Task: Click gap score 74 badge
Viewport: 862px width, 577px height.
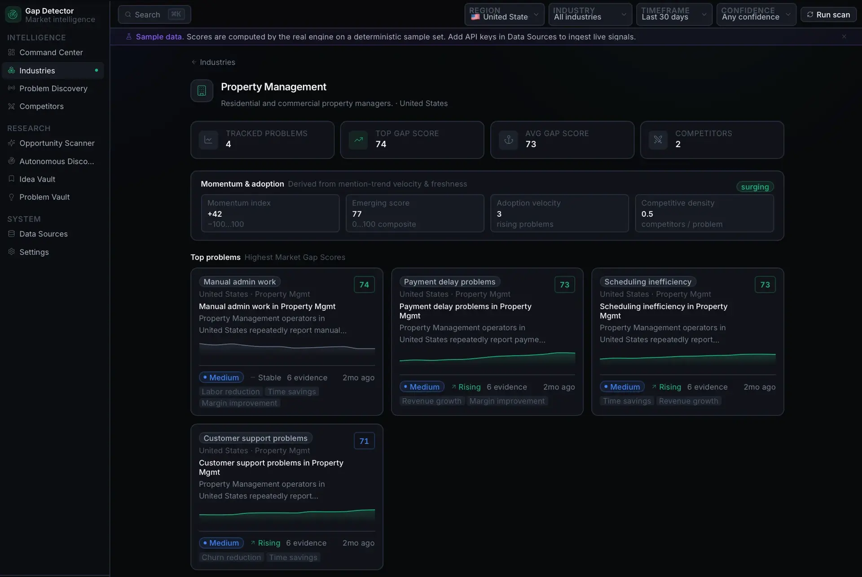Action: tap(364, 284)
